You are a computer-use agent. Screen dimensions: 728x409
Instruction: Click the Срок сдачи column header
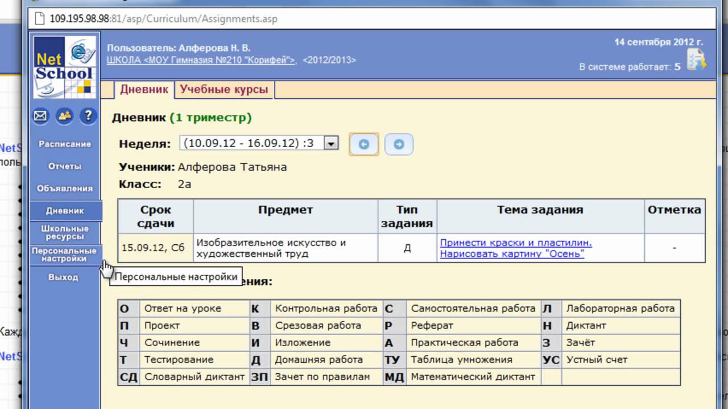pos(156,216)
